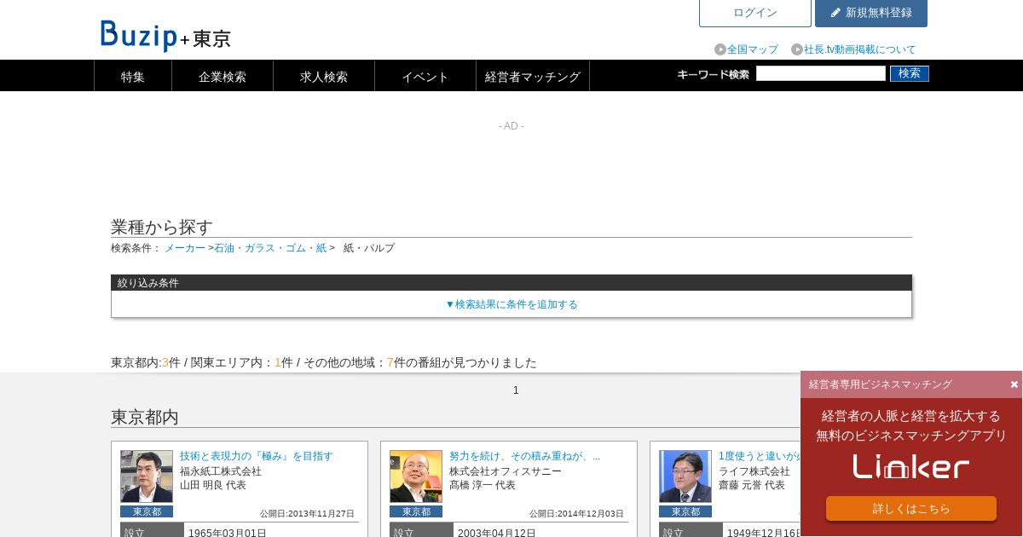Click 業種から探す heading
The image size is (1023, 537).
[162, 227]
